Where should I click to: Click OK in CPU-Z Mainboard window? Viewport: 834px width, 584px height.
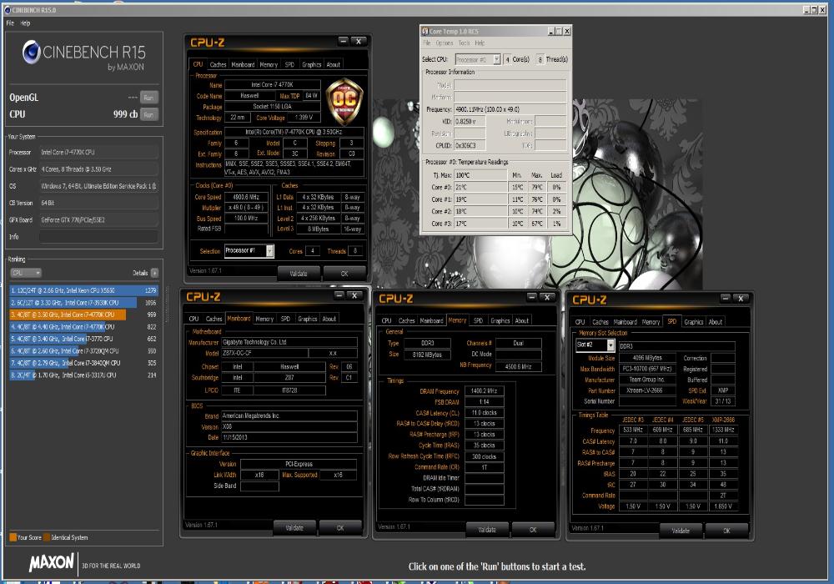click(340, 527)
